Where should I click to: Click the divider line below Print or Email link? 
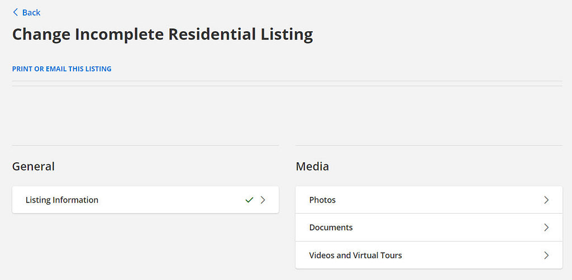tap(287, 81)
